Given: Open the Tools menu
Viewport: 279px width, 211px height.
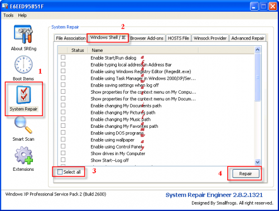Looking at the screenshot, I should click(8, 15).
